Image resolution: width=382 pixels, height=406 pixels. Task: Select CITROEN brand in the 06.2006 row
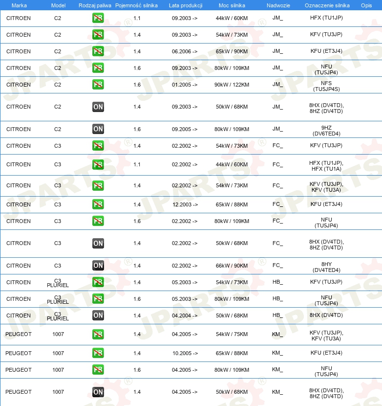point(19,51)
